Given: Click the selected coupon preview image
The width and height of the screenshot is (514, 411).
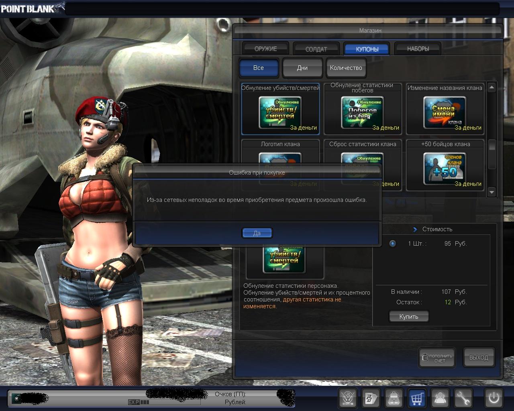Looking at the screenshot, I should 284,259.
